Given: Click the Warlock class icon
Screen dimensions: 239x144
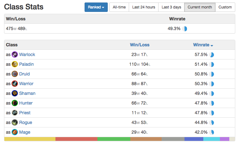Looking at the screenshot, I should point(15,54).
